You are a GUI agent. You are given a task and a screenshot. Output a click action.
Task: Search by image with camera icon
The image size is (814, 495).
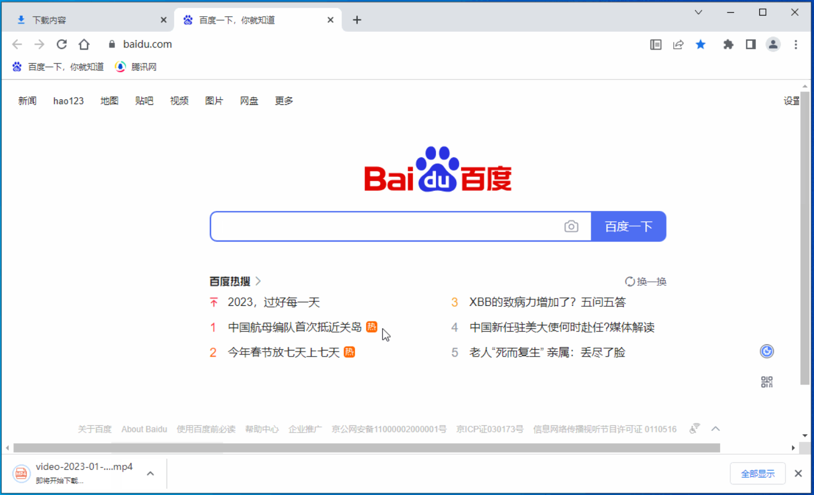(571, 226)
